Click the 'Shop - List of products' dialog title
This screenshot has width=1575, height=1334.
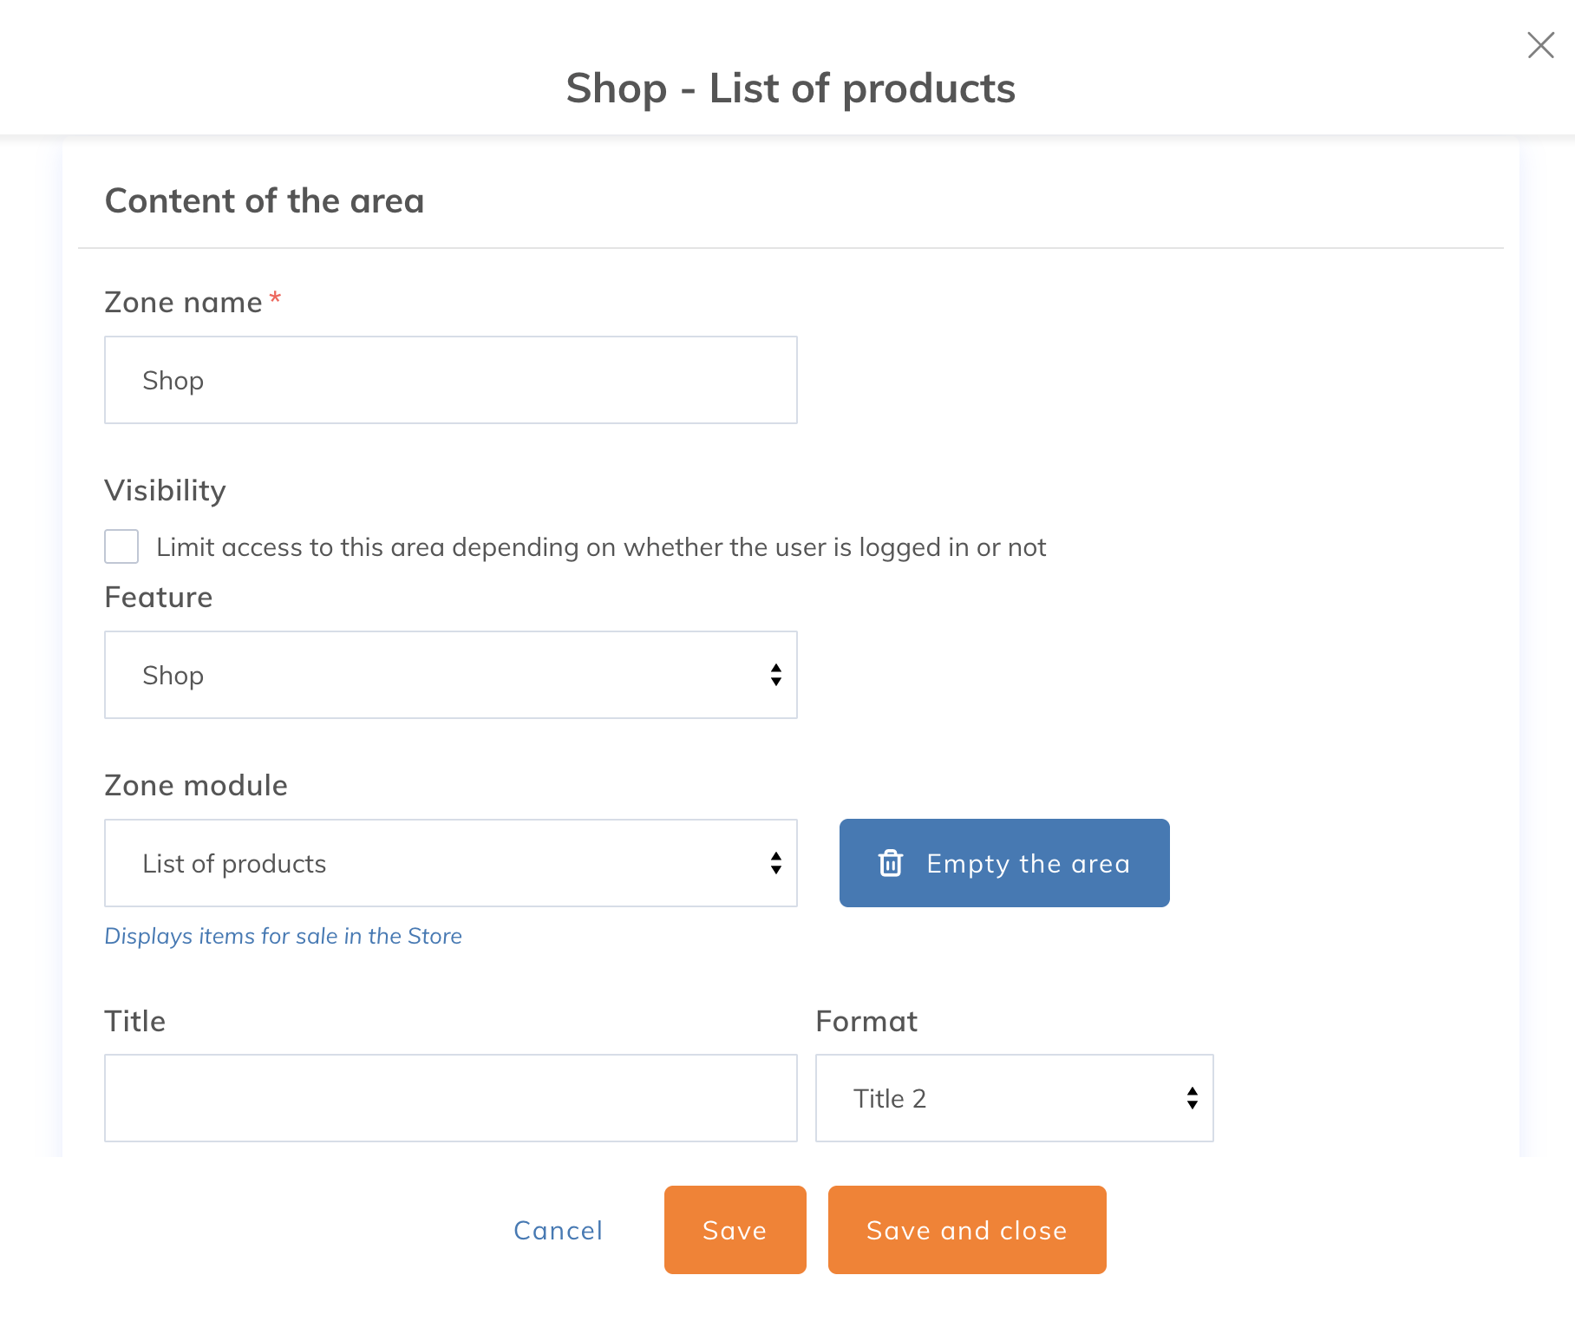tap(790, 88)
